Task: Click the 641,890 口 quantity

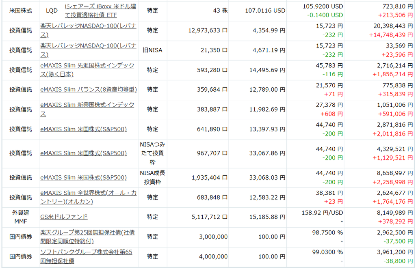Action: pos(212,129)
